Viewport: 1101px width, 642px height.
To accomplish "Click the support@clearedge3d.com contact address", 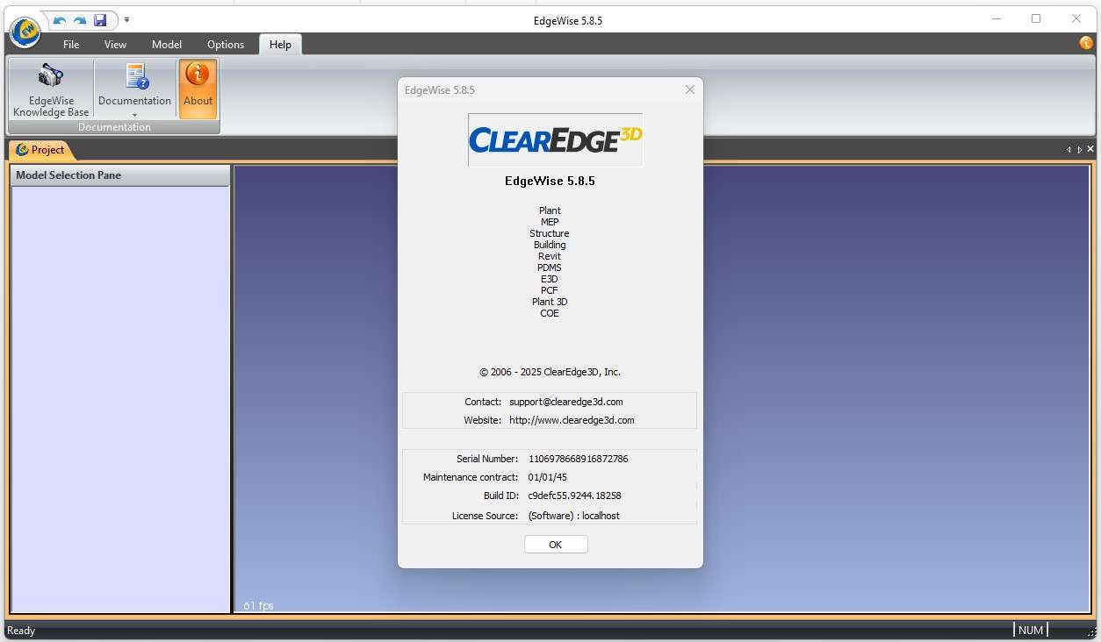I will tap(565, 402).
